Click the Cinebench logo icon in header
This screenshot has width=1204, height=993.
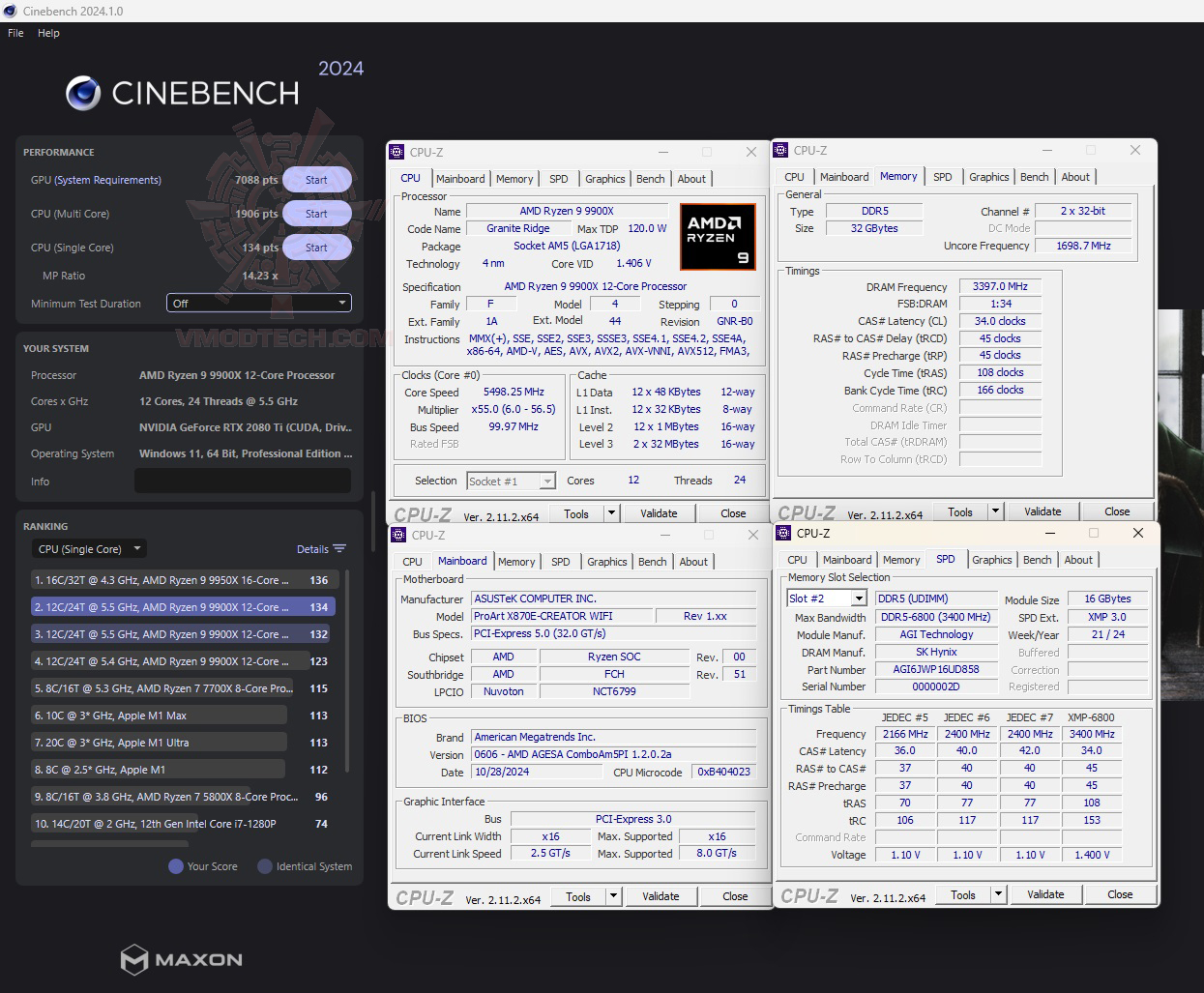point(83,93)
